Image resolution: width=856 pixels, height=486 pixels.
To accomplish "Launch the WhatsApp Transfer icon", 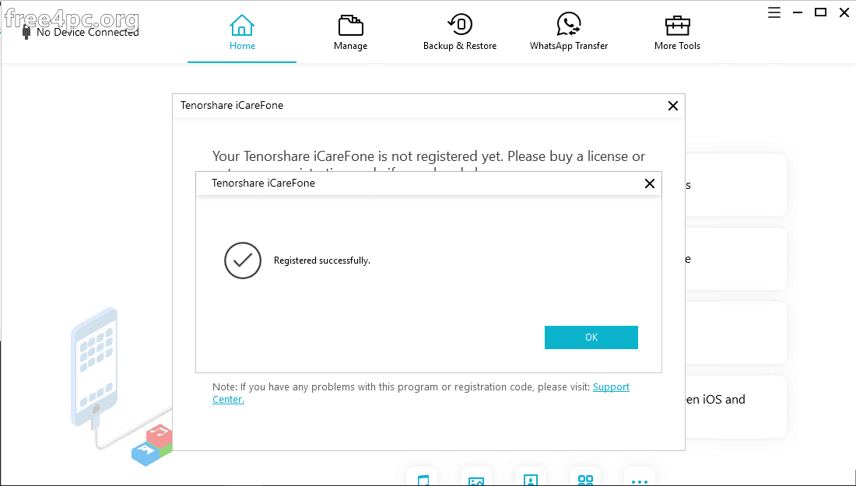I will (x=568, y=25).
